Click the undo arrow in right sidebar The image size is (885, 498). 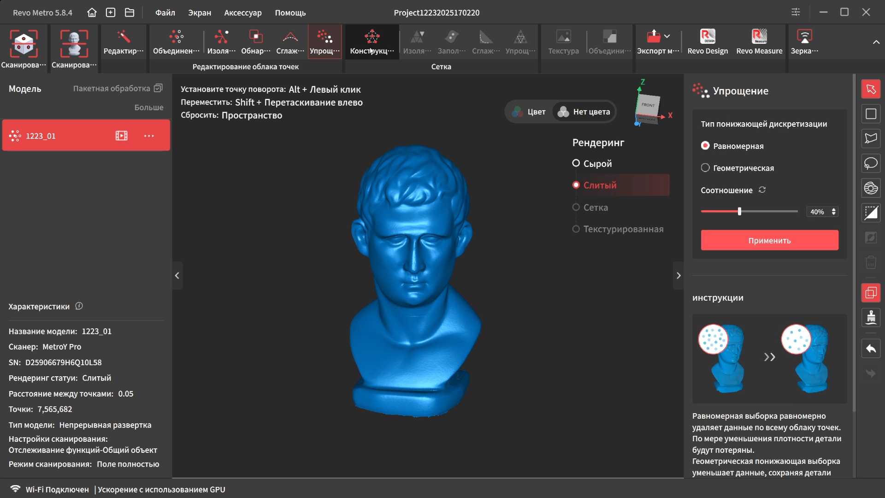click(871, 349)
